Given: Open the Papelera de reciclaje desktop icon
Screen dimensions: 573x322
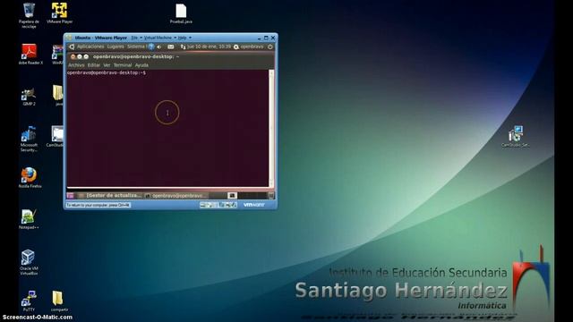Looking at the screenshot, I should click(29, 15).
